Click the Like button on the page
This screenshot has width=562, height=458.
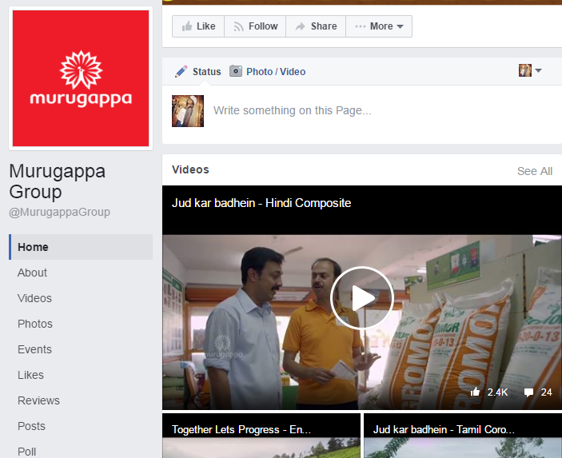pos(198,26)
